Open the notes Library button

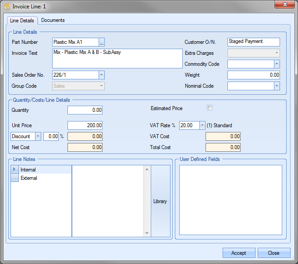160,201
